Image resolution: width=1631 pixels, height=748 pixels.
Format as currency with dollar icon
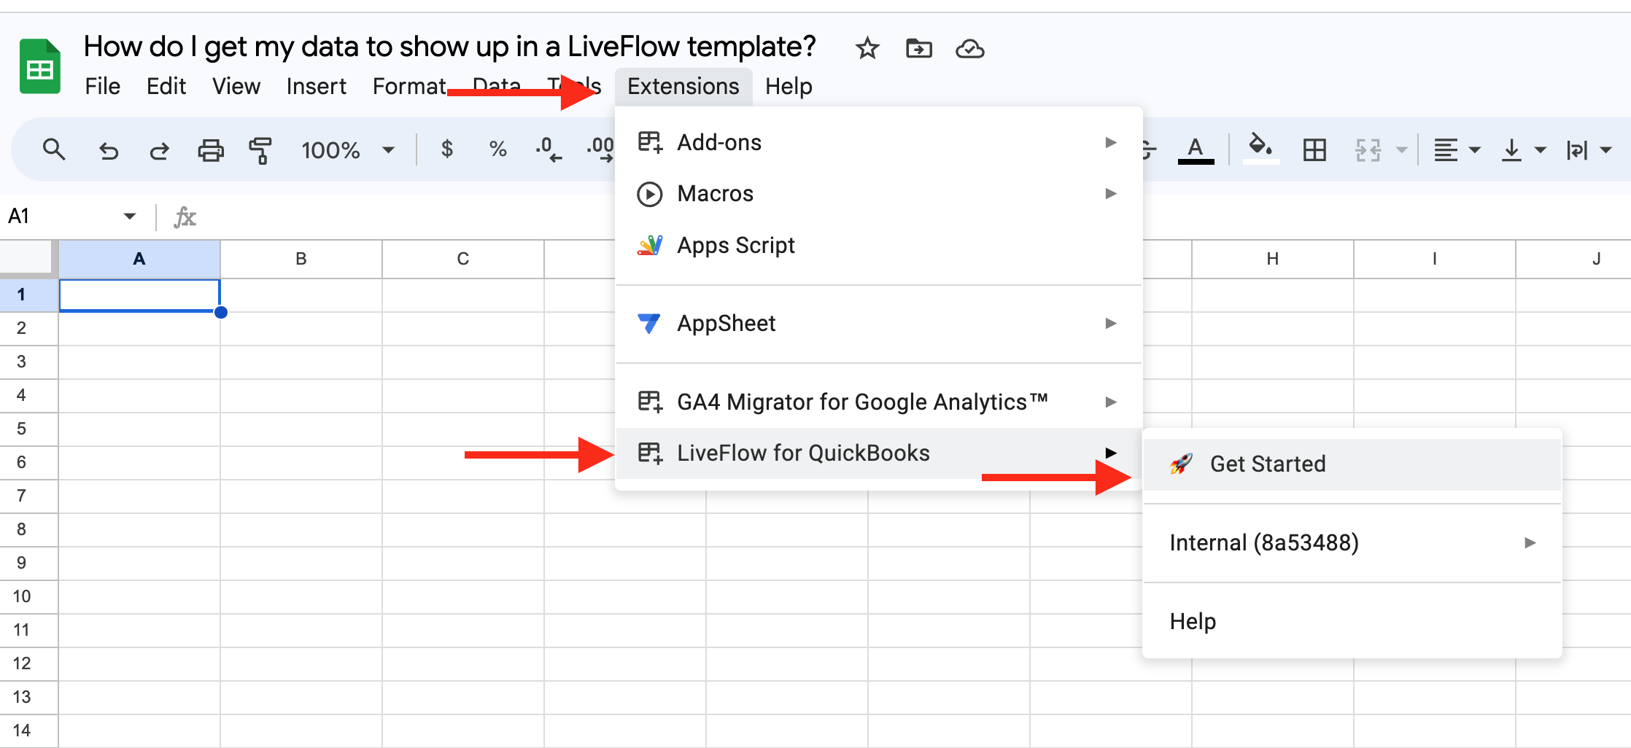447,149
